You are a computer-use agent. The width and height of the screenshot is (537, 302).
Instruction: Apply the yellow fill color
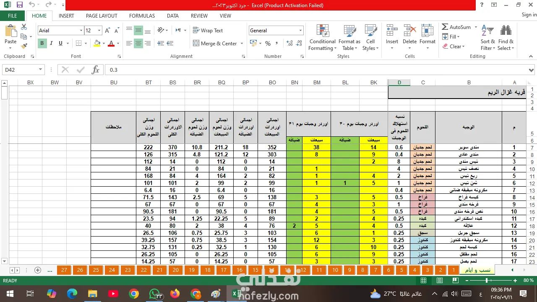[97, 43]
